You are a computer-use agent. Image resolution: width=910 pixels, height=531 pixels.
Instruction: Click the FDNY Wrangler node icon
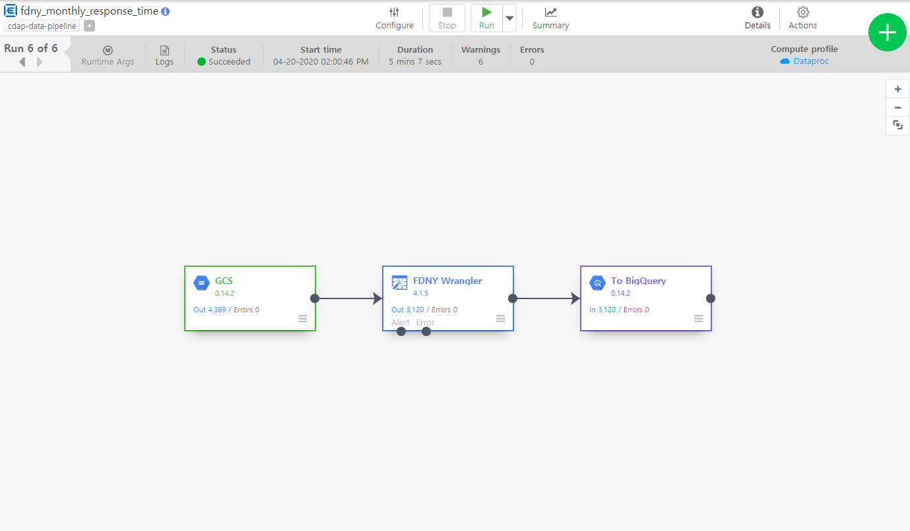pyautogui.click(x=399, y=283)
